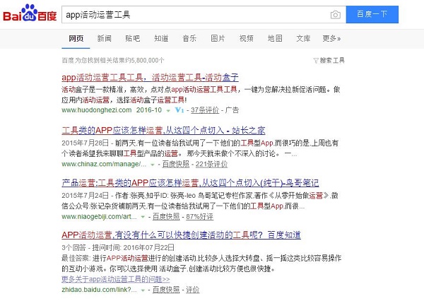Open the 音乐 tab
The image size is (424, 301).
click(x=189, y=38)
